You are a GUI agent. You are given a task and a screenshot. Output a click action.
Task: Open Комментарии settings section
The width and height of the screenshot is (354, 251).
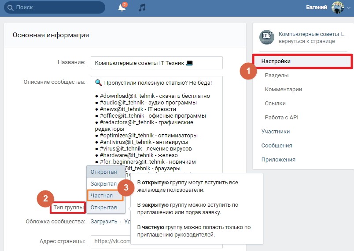284,89
